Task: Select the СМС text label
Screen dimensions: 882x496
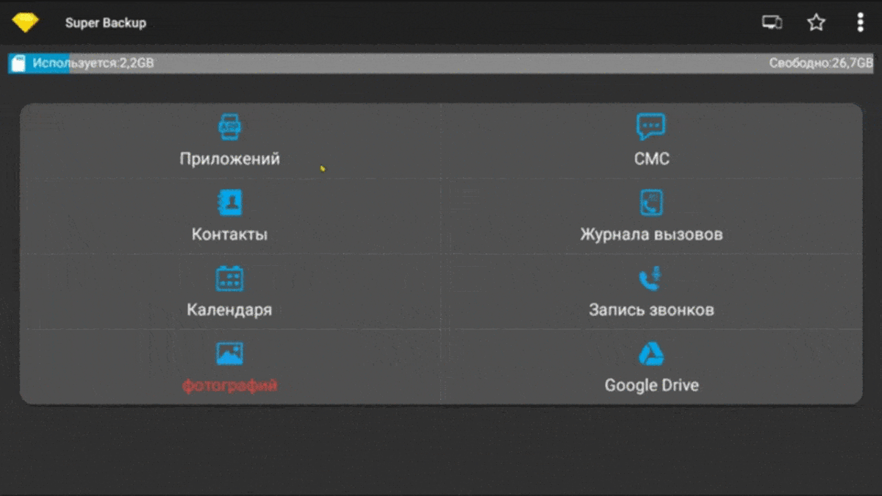Action: point(651,158)
